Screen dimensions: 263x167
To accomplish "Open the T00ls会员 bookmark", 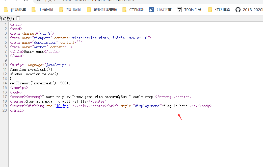I will coord(189,10).
